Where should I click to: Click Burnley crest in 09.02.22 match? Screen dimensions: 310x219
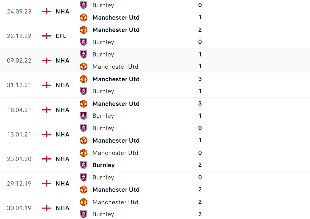[x=84, y=54]
